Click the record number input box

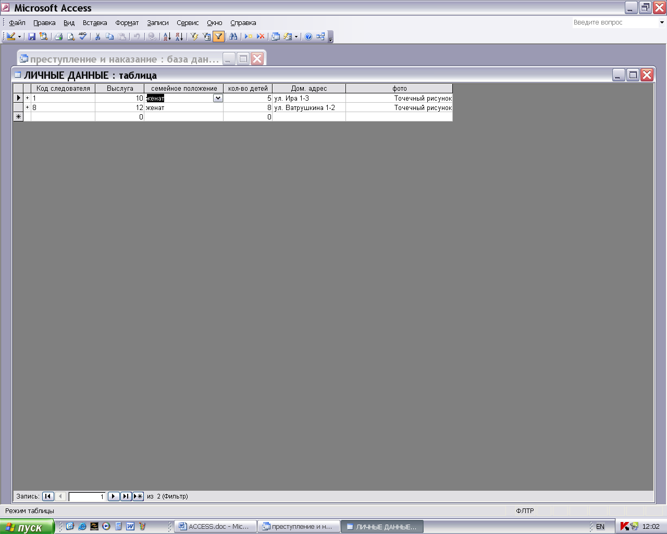[87, 496]
